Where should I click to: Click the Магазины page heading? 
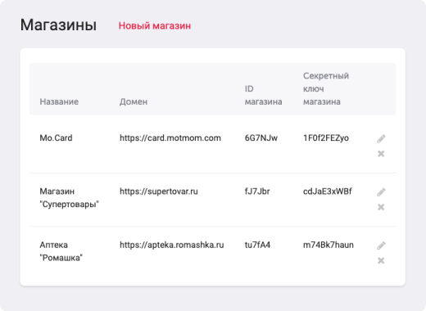[58, 25]
